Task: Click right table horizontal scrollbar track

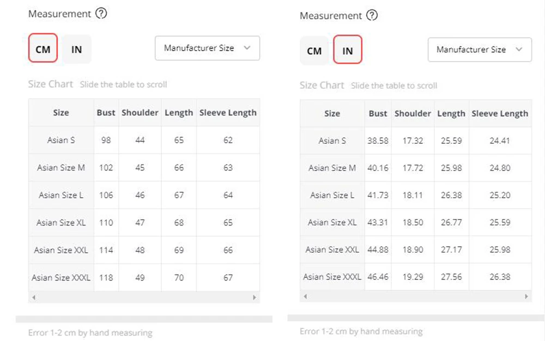Action: click(416, 296)
